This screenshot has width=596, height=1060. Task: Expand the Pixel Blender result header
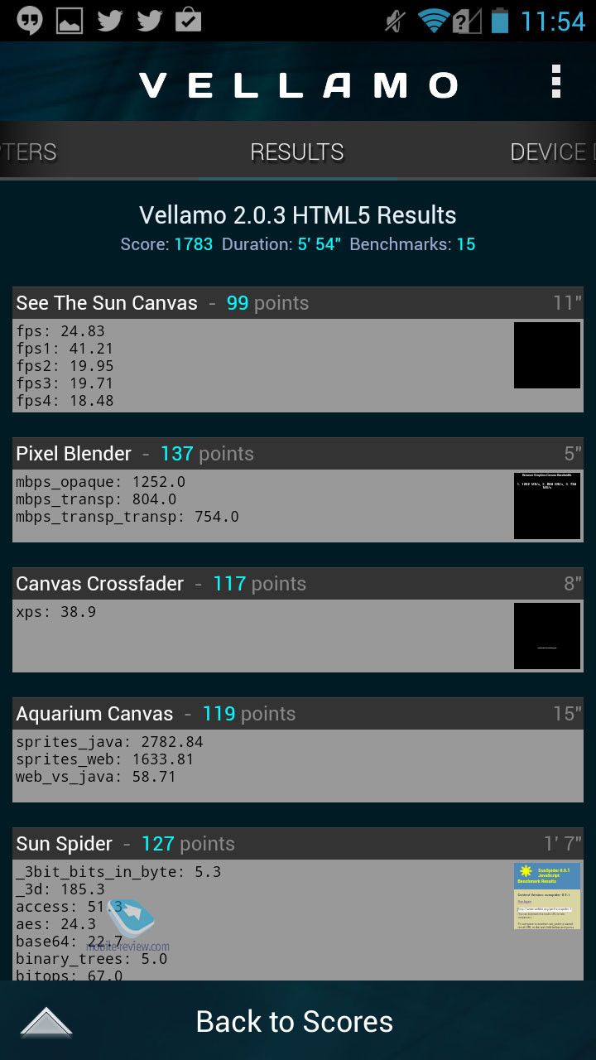coord(298,454)
